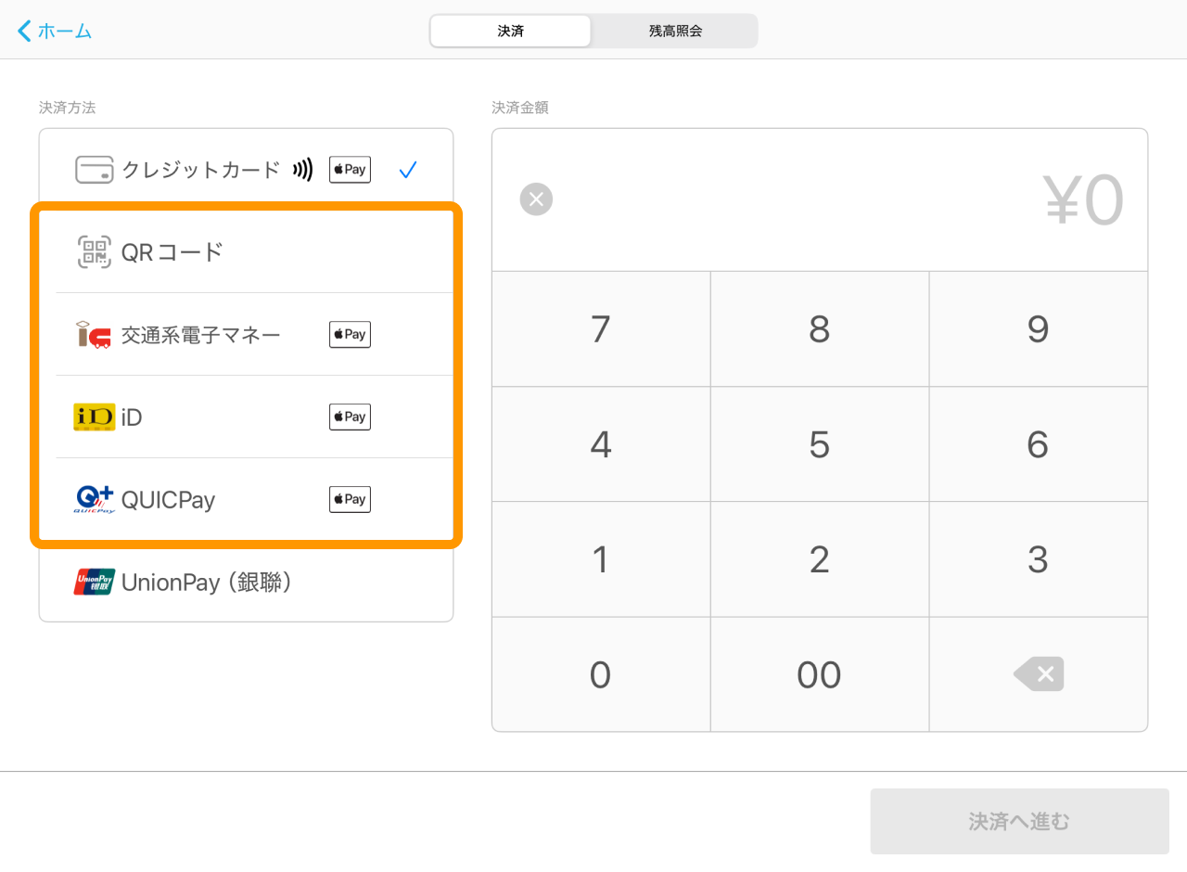The width and height of the screenshot is (1187, 872).
Task: Open the 決済 tab
Action: pyautogui.click(x=511, y=31)
